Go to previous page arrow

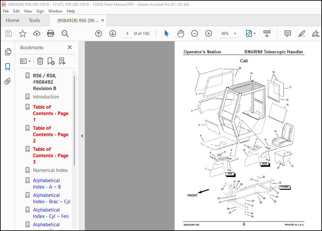pos(99,34)
